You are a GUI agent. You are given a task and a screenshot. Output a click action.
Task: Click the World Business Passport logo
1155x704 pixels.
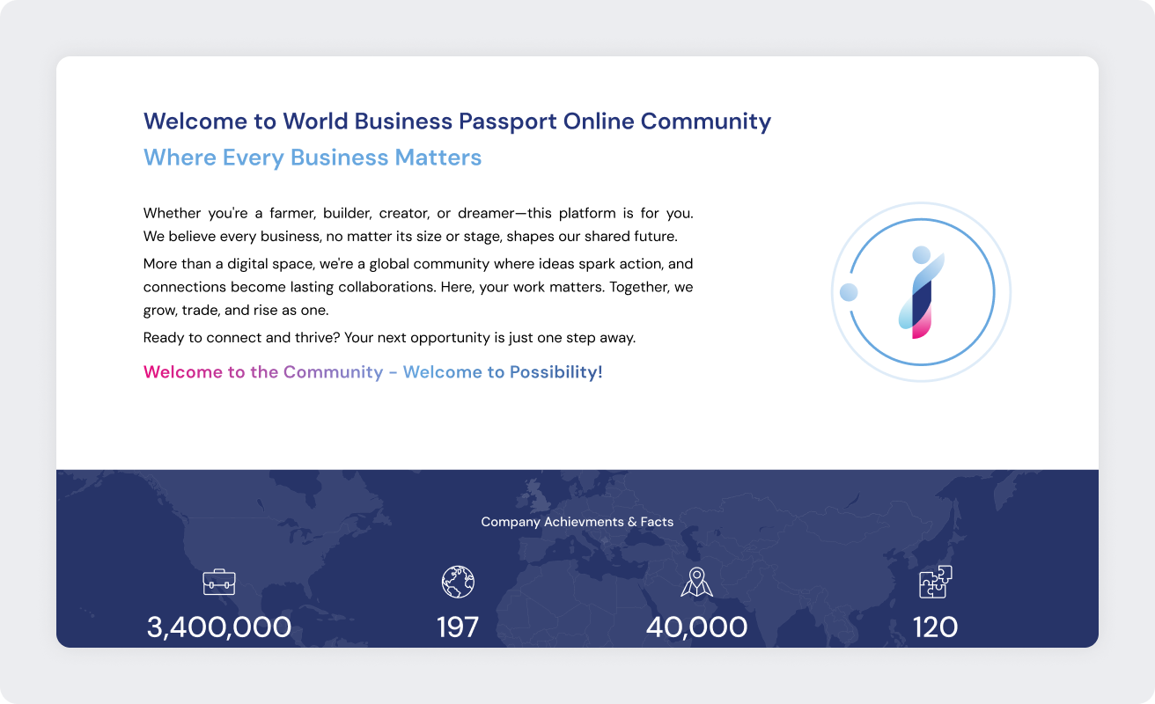coord(921,292)
